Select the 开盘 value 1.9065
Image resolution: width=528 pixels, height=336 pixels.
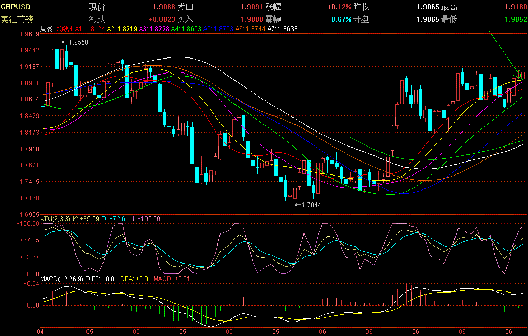click(428, 19)
